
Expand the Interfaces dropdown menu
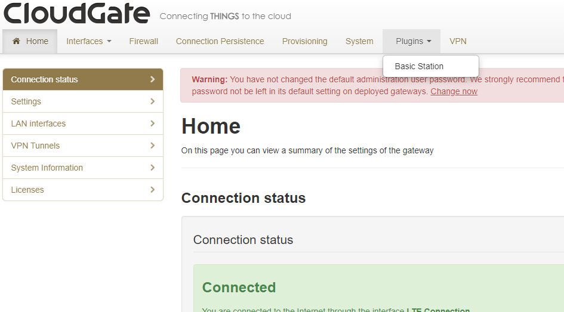point(88,41)
